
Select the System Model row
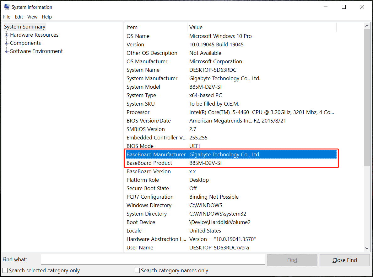231,87
